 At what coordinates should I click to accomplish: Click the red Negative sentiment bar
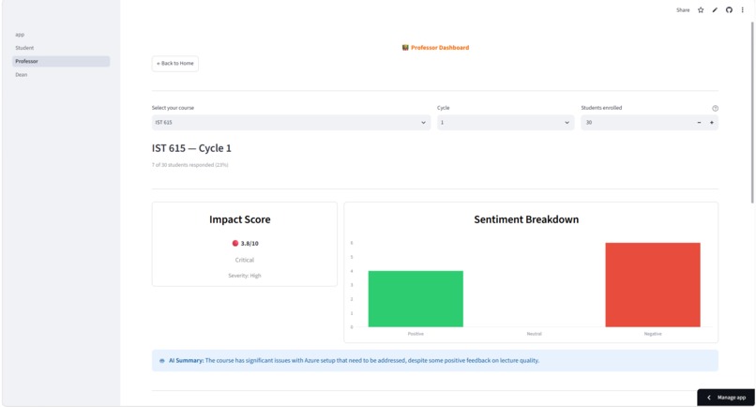point(653,285)
